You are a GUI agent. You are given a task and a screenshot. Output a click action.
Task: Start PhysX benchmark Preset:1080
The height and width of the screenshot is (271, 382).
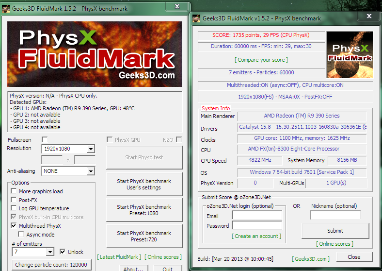[144, 210]
